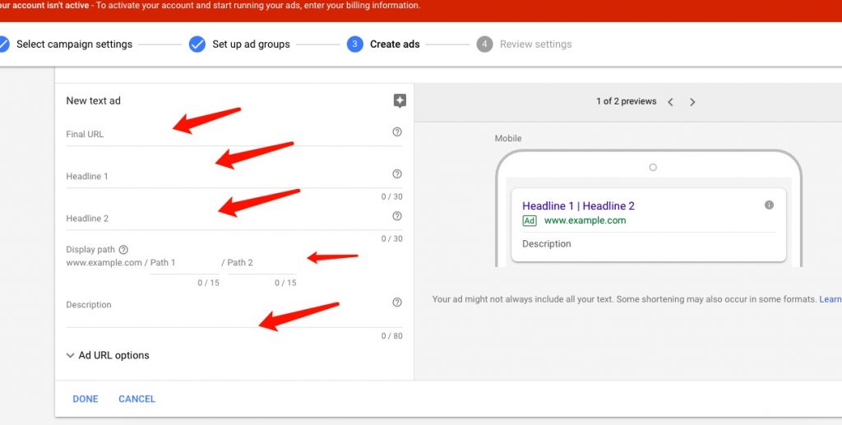Click the Path 1 input field
The height and width of the screenshot is (425, 842).
(x=183, y=263)
